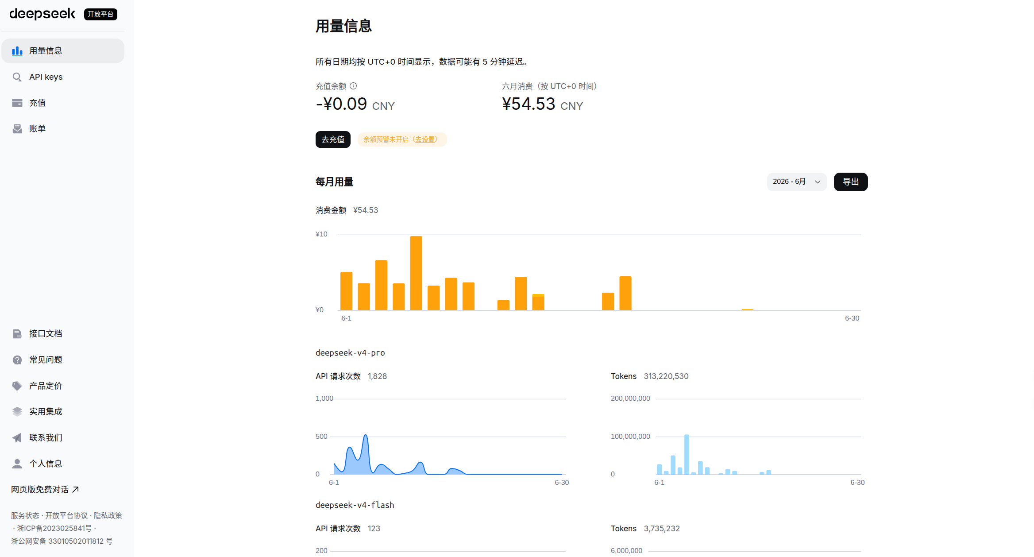Open the 隐私政策 footer link
The width and height of the screenshot is (1034, 557).
tap(108, 515)
